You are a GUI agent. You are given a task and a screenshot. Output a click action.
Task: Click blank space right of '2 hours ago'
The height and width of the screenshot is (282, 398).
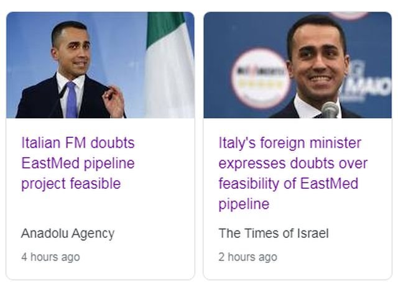[x=336, y=257]
